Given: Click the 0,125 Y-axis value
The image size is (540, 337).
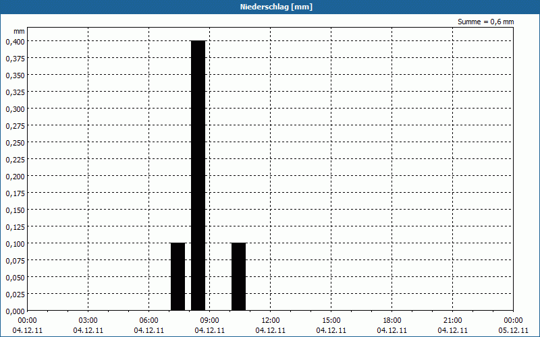Looking at the screenshot, I should pyautogui.click(x=15, y=227).
